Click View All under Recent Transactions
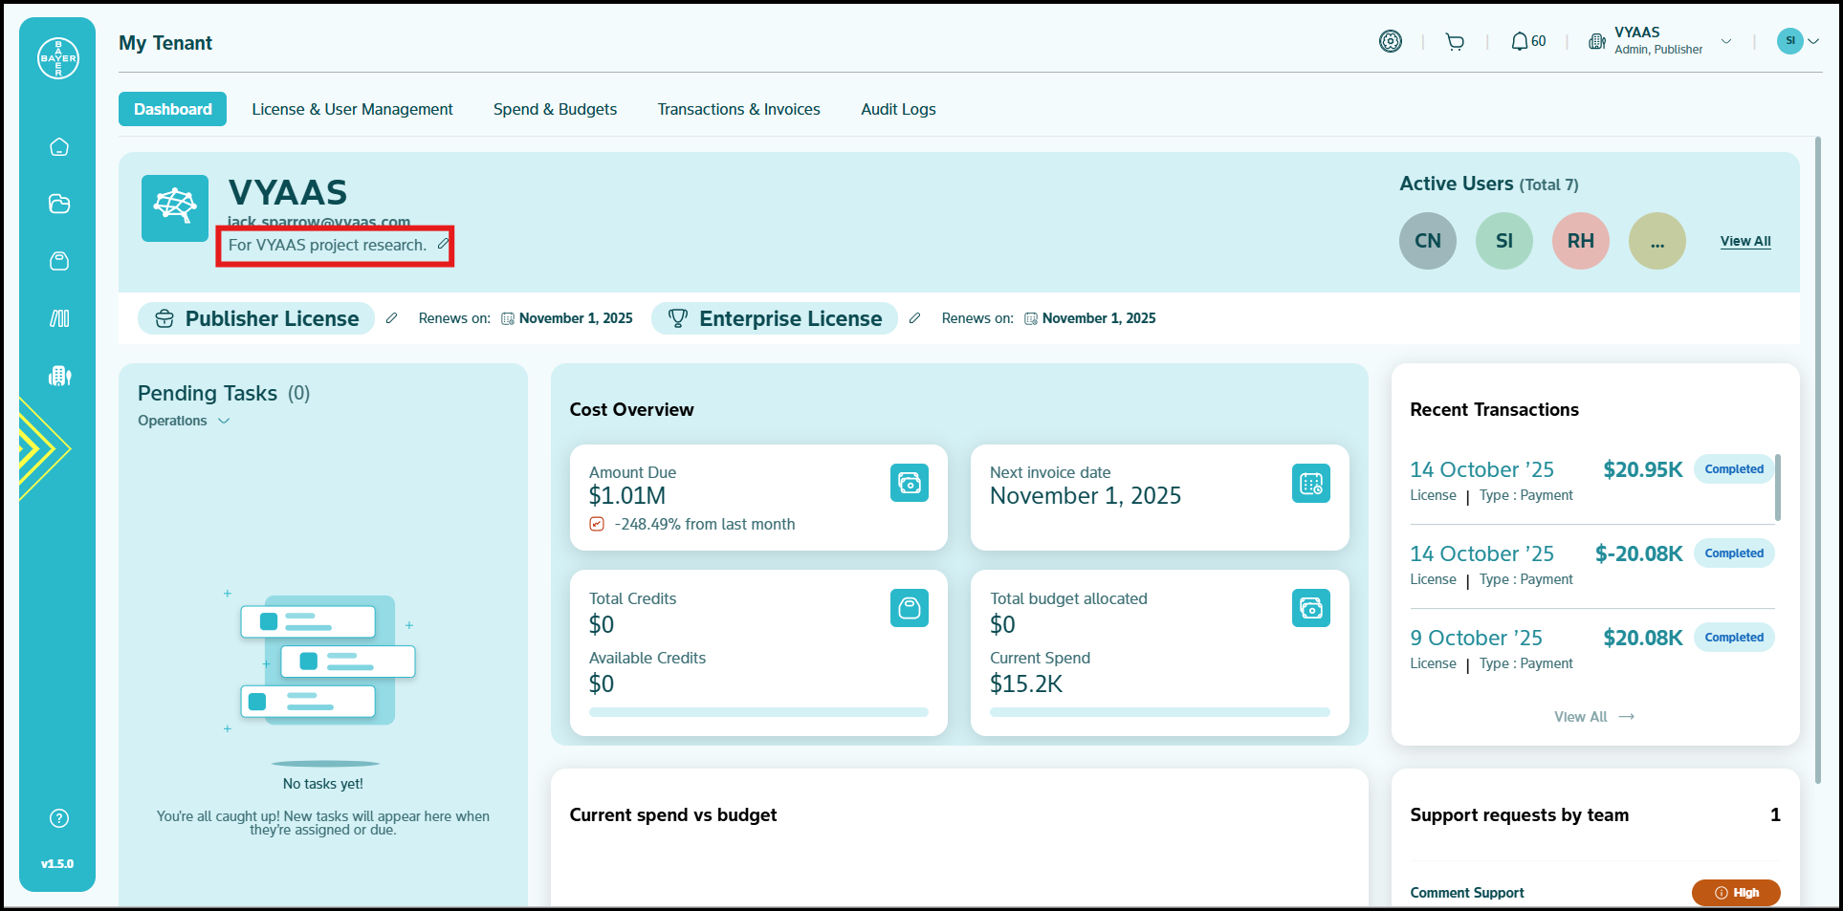 coord(1593,717)
